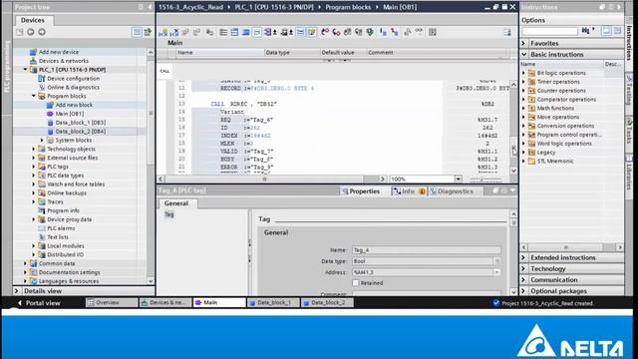Click the Address field showing %M41.3
Image resolution: width=638 pixels, height=359 pixels.
tap(423, 272)
